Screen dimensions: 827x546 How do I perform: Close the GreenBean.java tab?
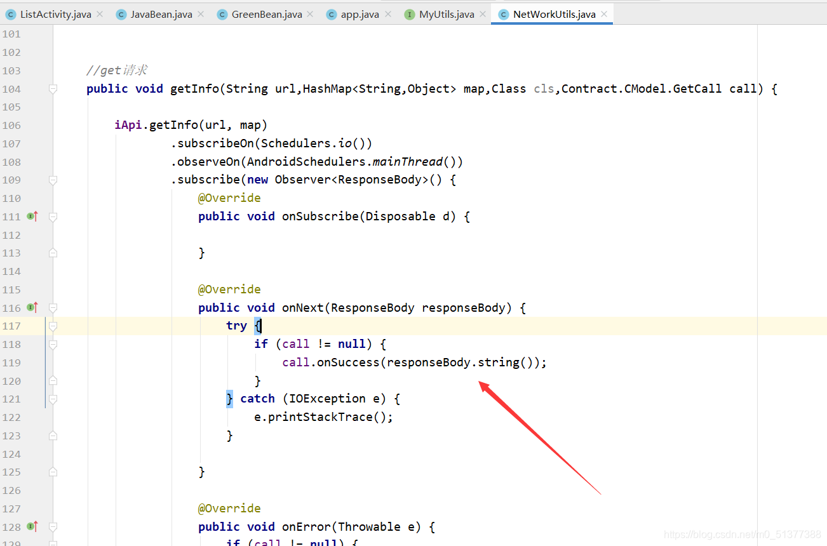[x=310, y=14]
